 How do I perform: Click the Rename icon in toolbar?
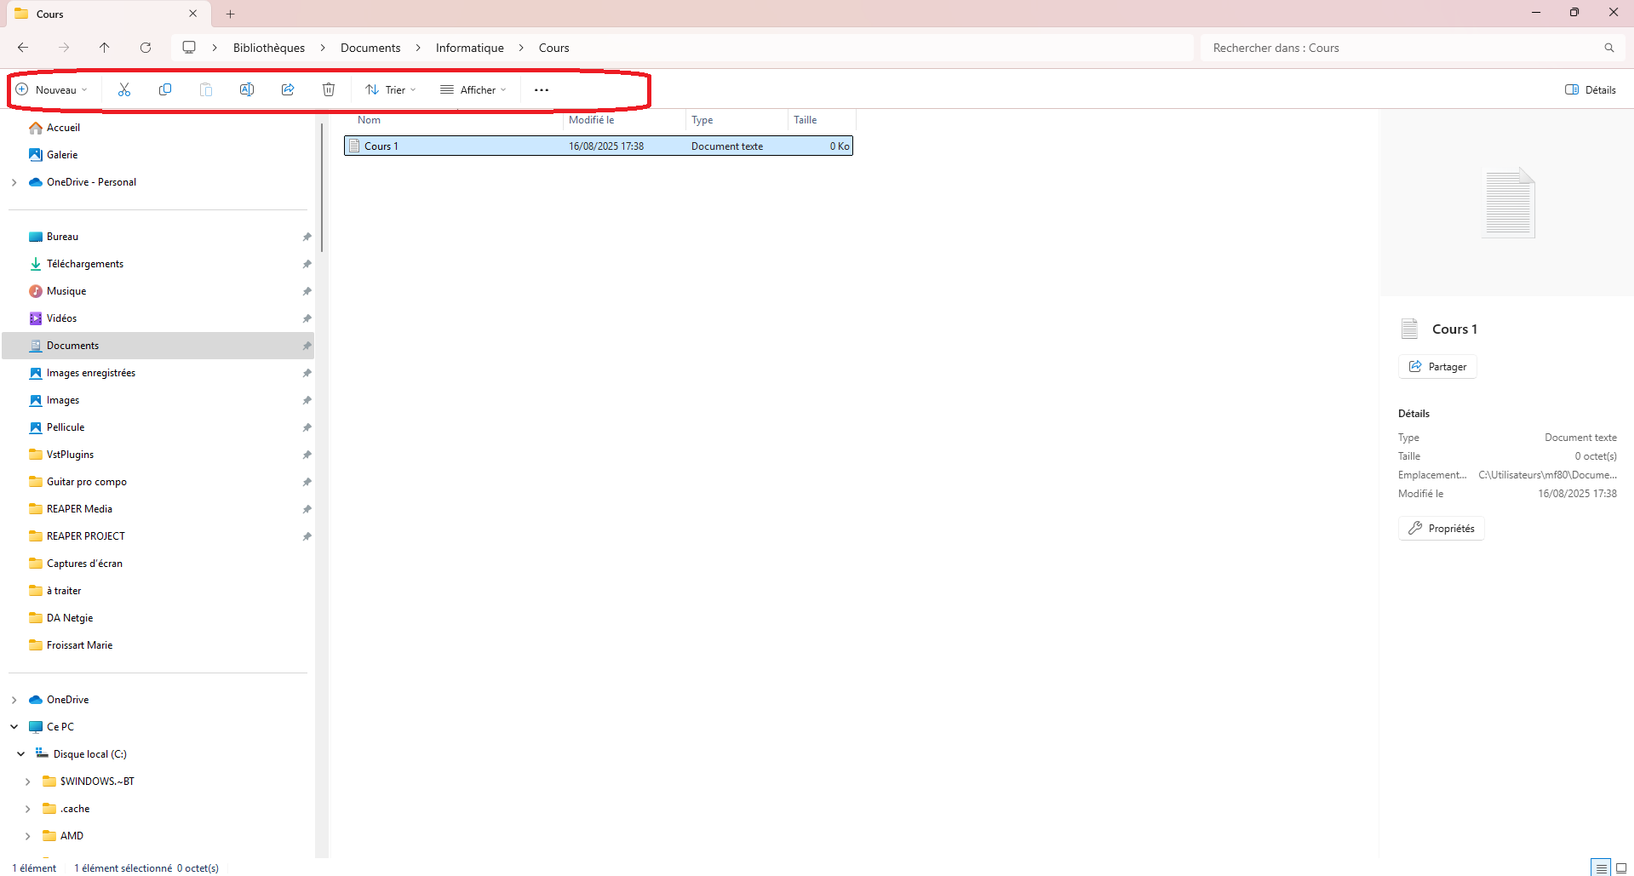click(x=247, y=89)
